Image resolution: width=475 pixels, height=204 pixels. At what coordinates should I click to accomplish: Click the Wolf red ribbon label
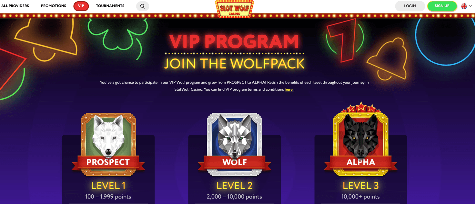point(235,163)
